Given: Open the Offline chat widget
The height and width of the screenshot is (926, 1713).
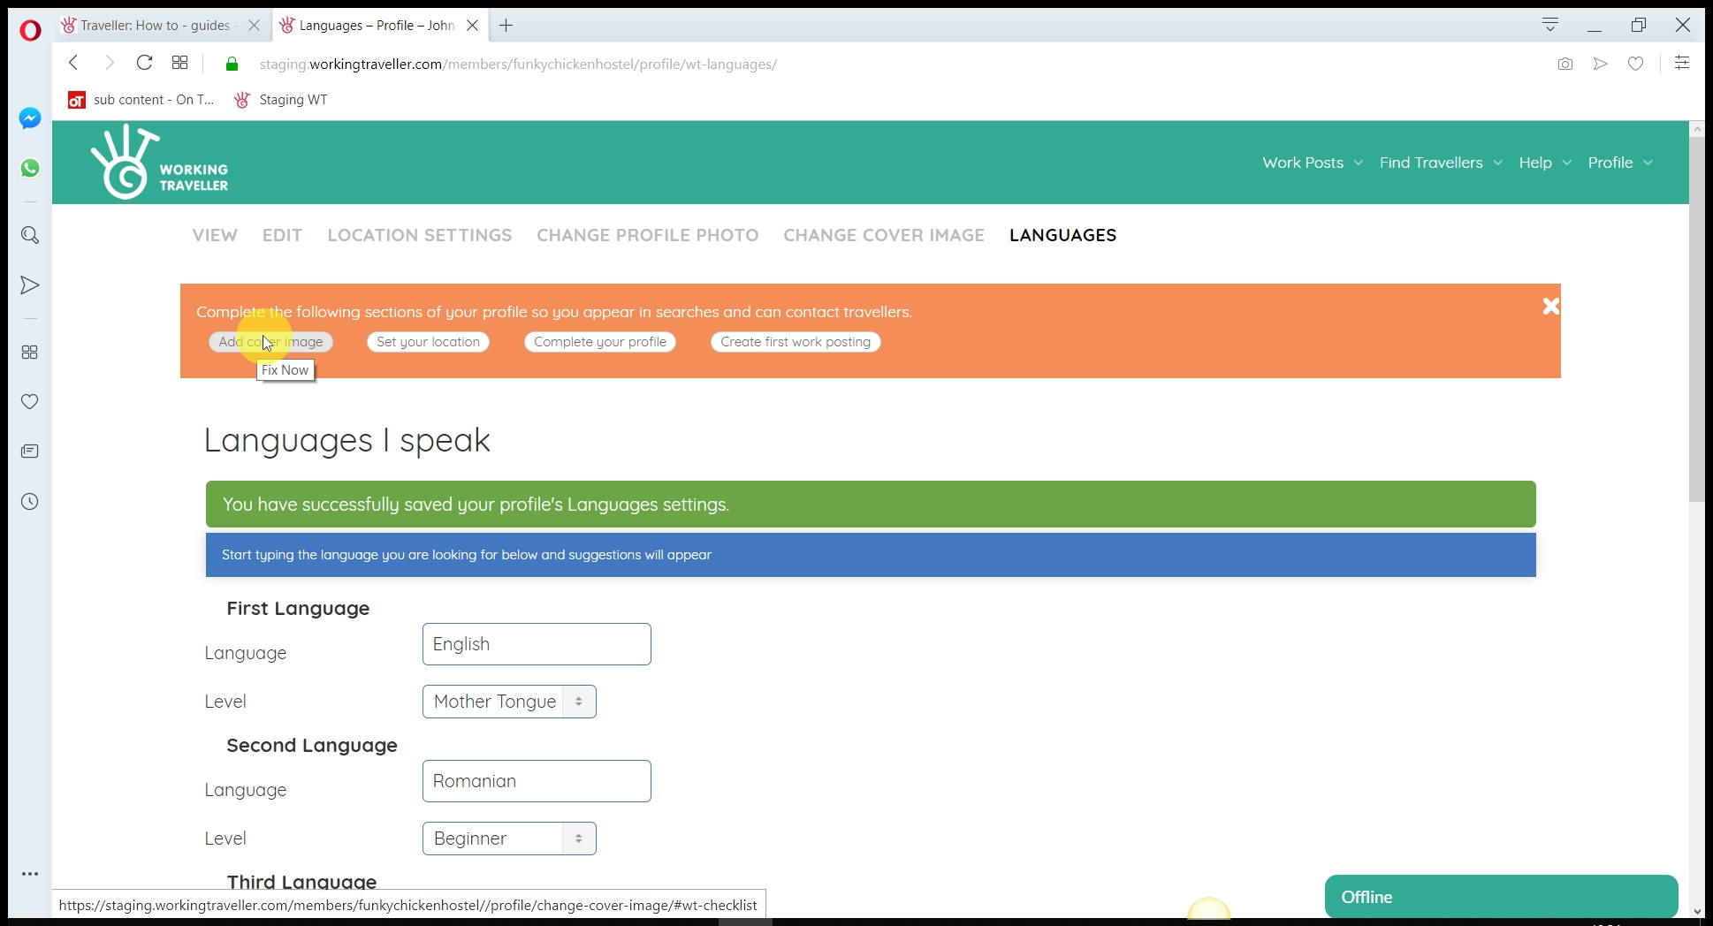Looking at the screenshot, I should click(x=1500, y=897).
